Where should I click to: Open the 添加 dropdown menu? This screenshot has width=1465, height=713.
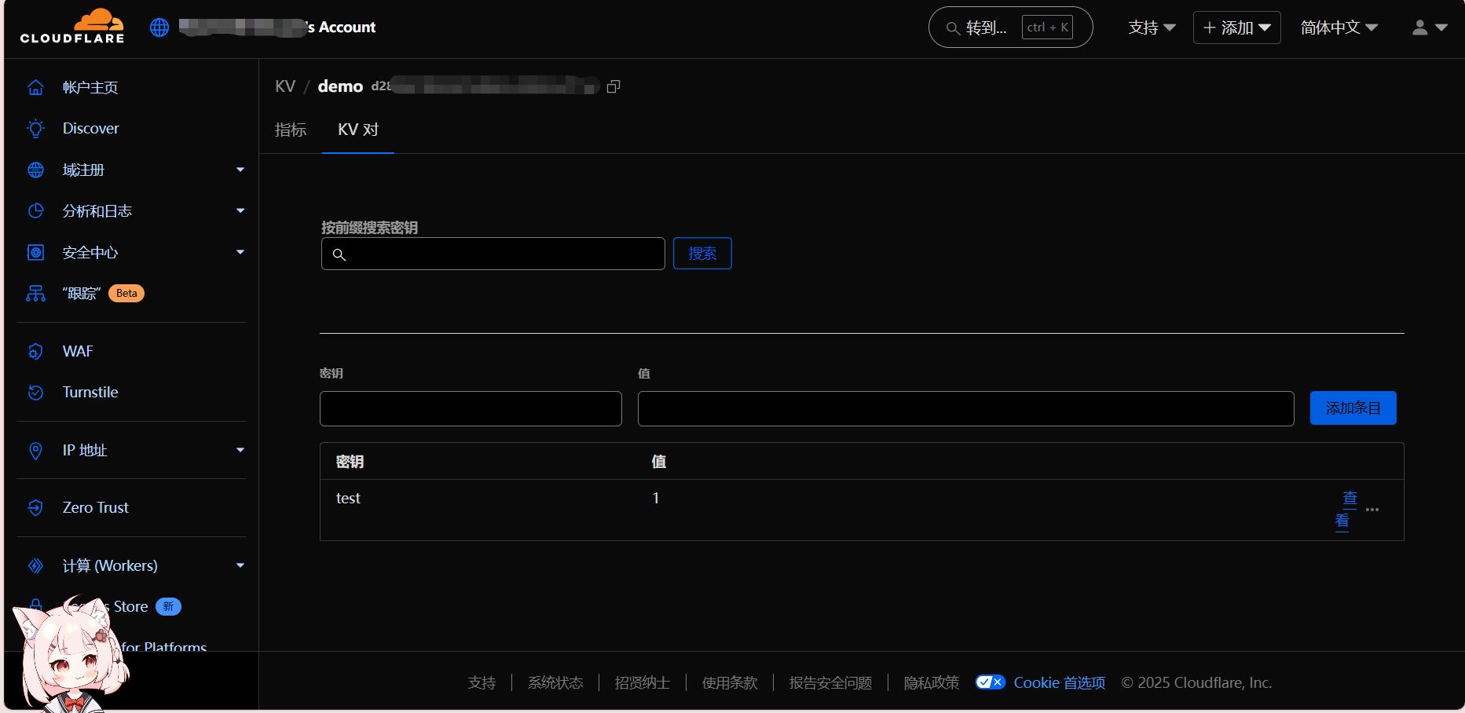point(1236,27)
